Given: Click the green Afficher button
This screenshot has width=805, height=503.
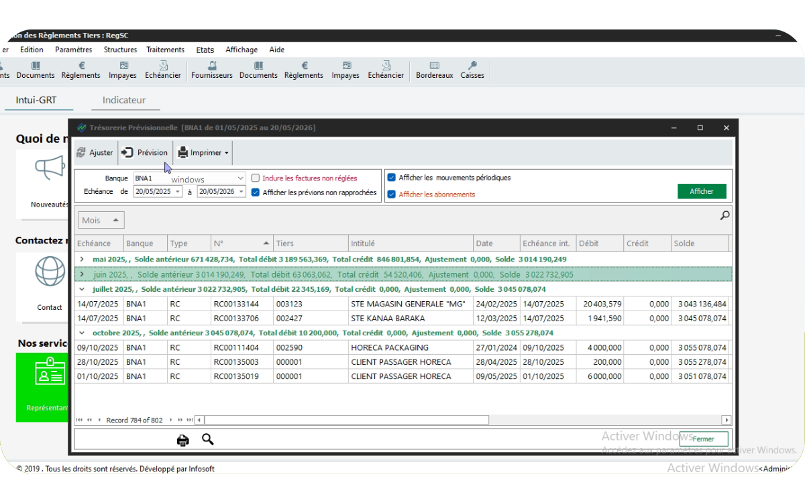Looking at the screenshot, I should coord(702,192).
